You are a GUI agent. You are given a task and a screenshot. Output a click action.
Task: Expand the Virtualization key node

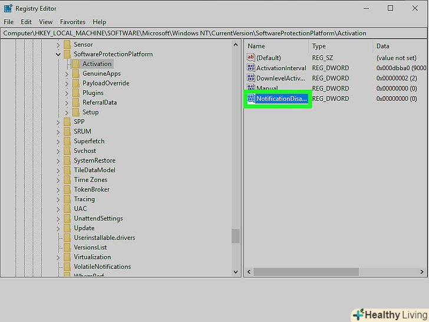[x=58, y=257]
